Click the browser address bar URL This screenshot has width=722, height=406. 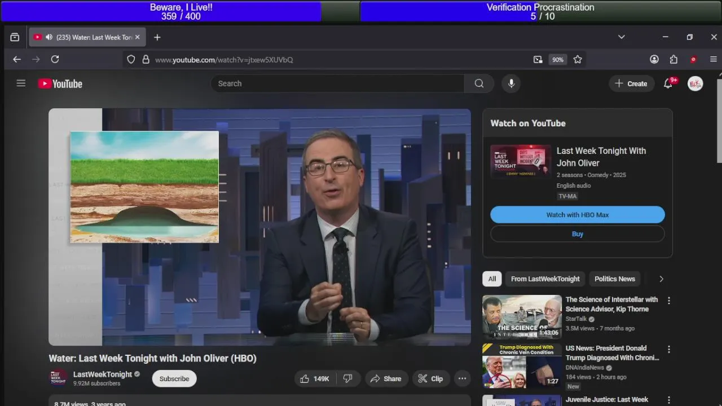point(224,60)
